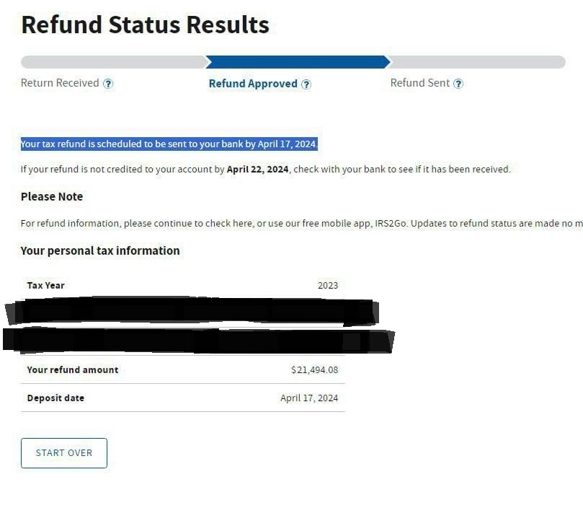
Task: Click the Please Note heading
Action: (52, 196)
